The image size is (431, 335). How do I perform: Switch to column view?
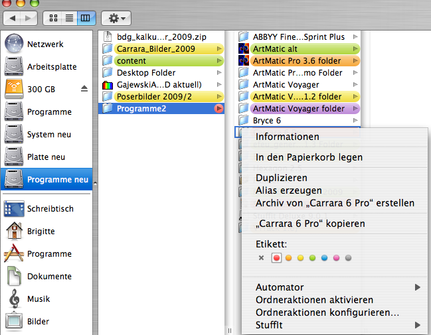(x=86, y=18)
